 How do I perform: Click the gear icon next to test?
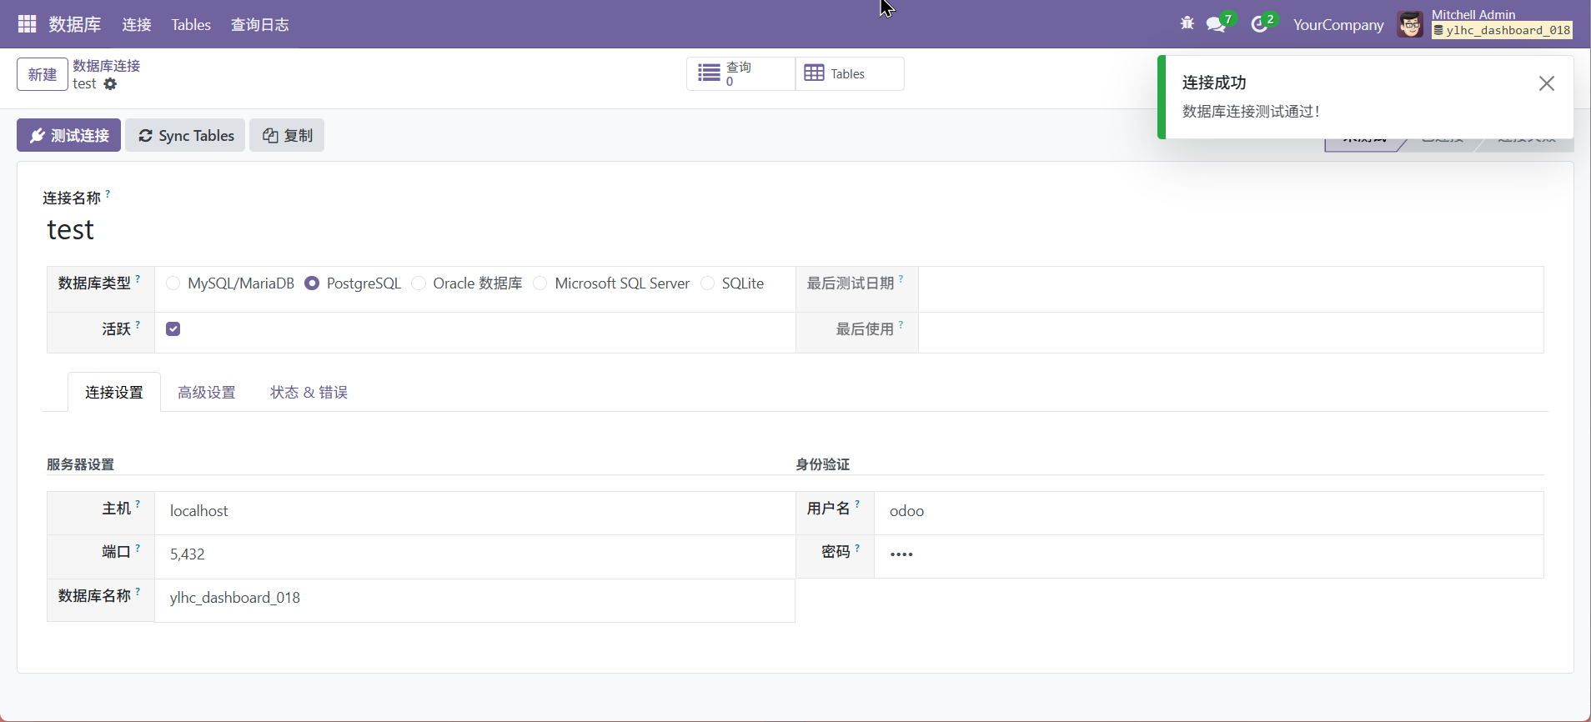(x=111, y=84)
